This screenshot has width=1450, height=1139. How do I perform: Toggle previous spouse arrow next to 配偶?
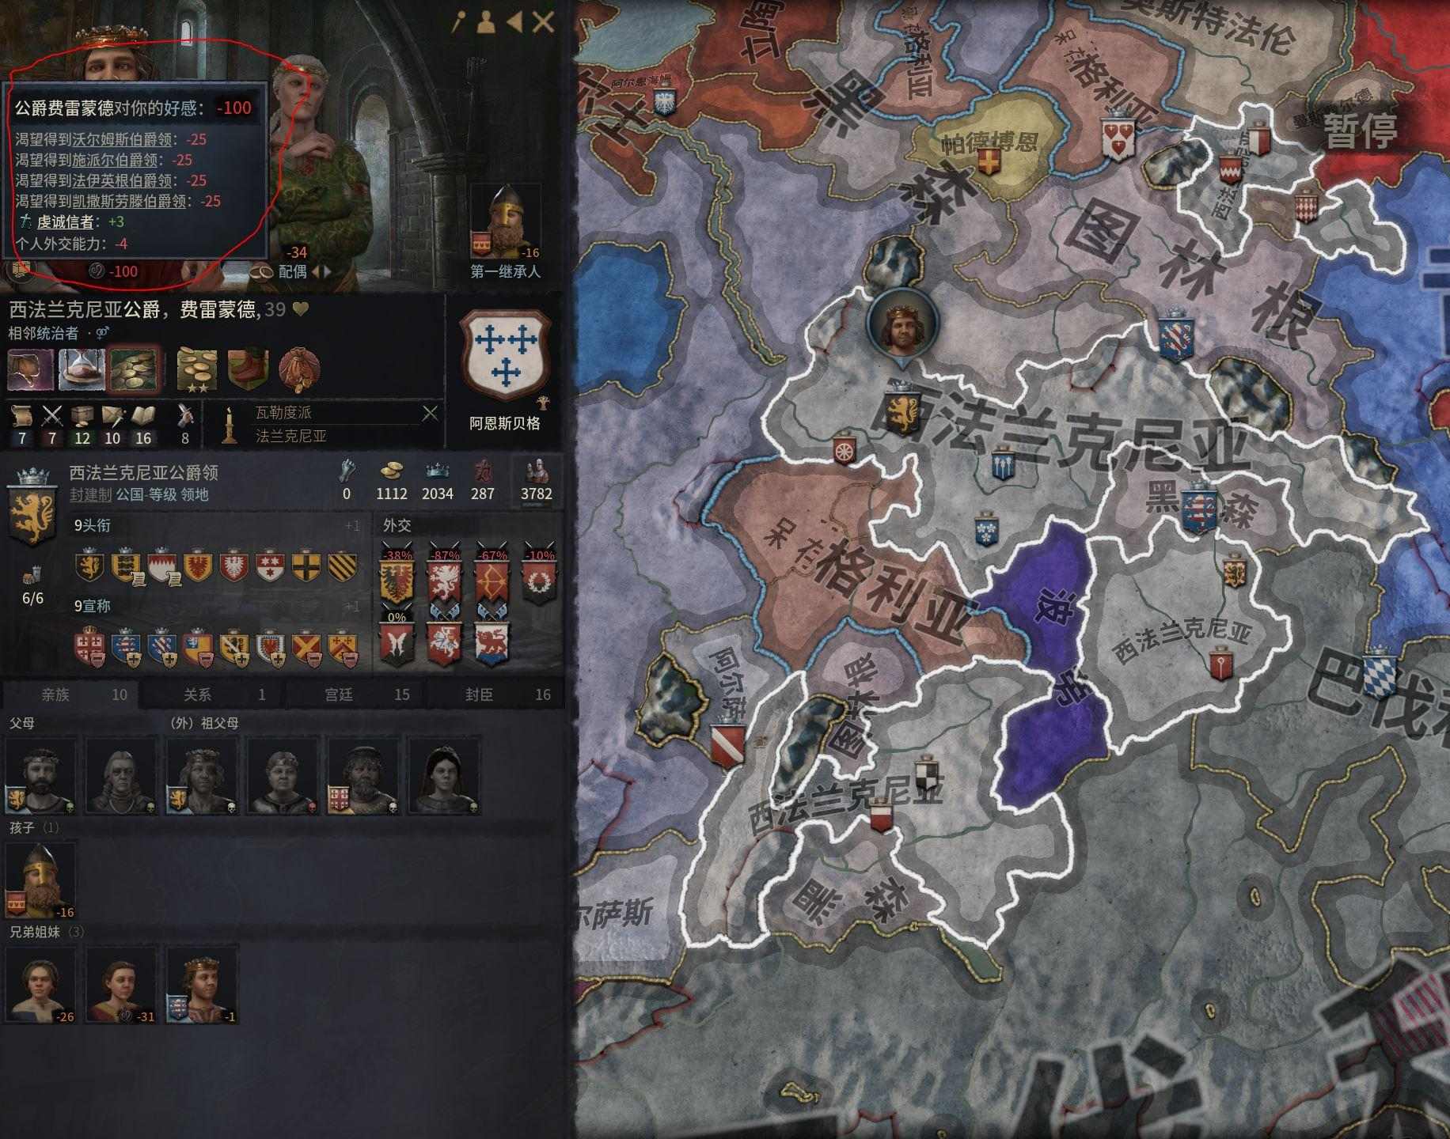(x=317, y=271)
